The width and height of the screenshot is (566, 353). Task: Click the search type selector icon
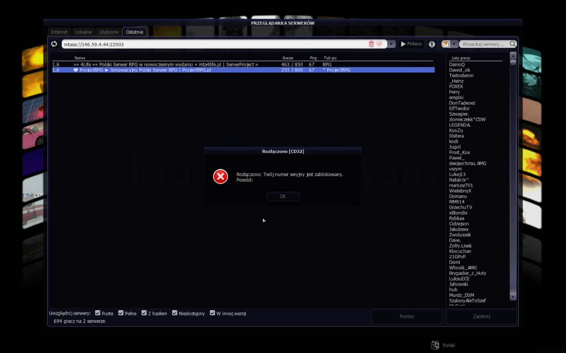(x=445, y=44)
